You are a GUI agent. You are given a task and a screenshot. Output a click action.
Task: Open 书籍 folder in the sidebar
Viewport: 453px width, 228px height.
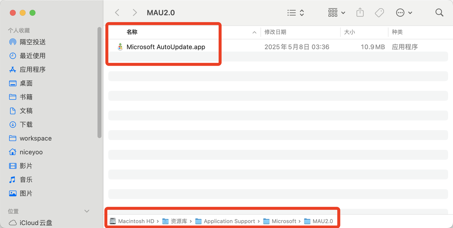click(x=26, y=97)
